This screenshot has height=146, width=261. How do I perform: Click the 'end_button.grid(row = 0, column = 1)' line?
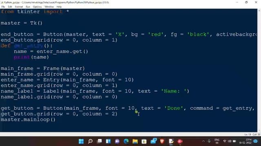59,40
